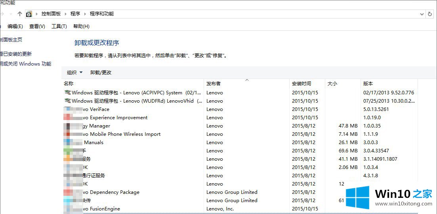Open the 组织 dropdown
The height and width of the screenshot is (214, 437).
tap(75, 73)
